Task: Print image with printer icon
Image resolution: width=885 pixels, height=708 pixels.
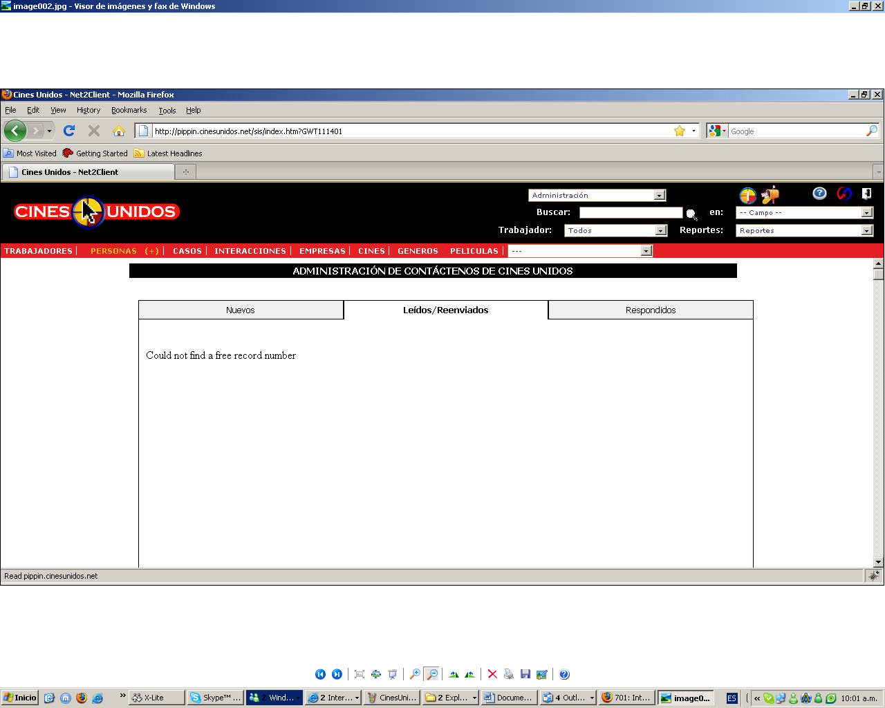Action: [509, 674]
